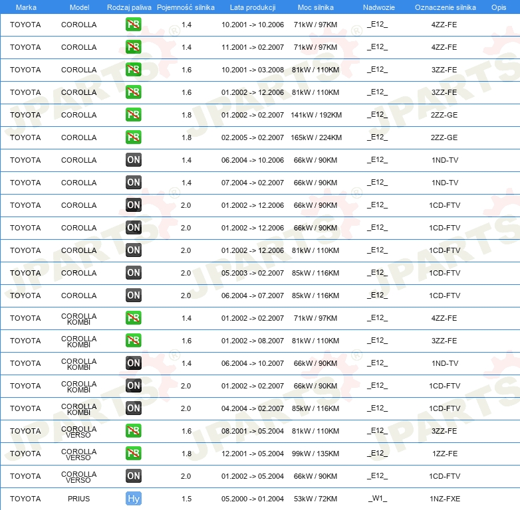This screenshot has height=510, width=520.
Task: Click date range 10.2001 -> 03.2008
Action: click(x=253, y=70)
